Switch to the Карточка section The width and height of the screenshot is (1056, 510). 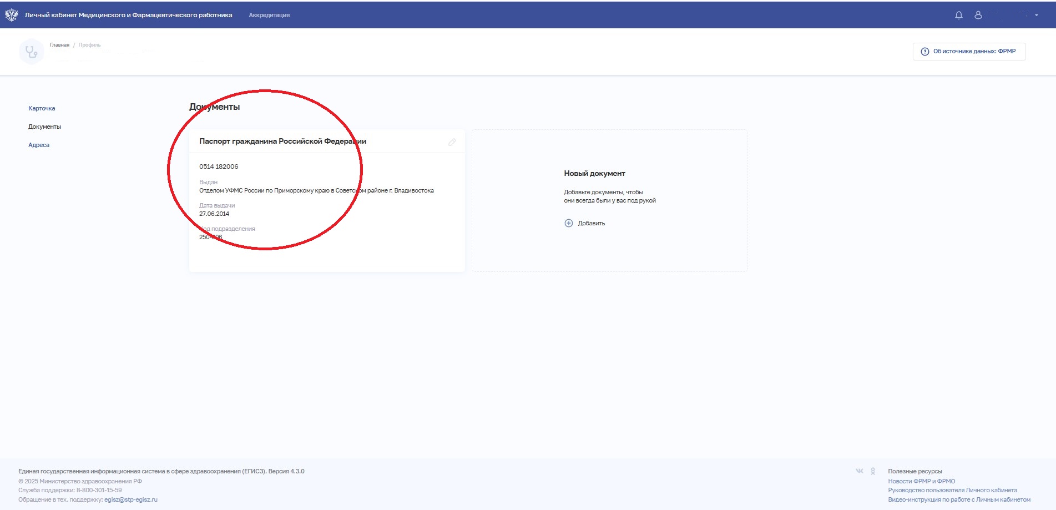pos(42,108)
